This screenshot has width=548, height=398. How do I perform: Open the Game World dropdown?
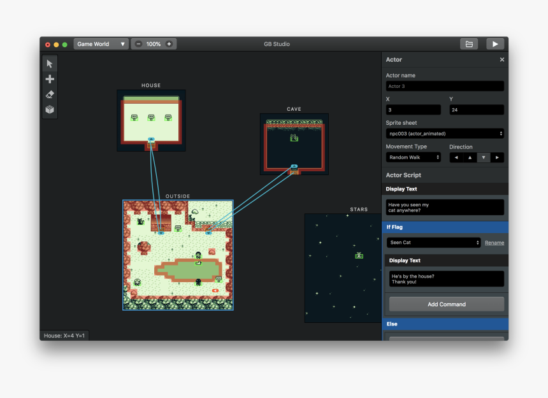pos(101,44)
